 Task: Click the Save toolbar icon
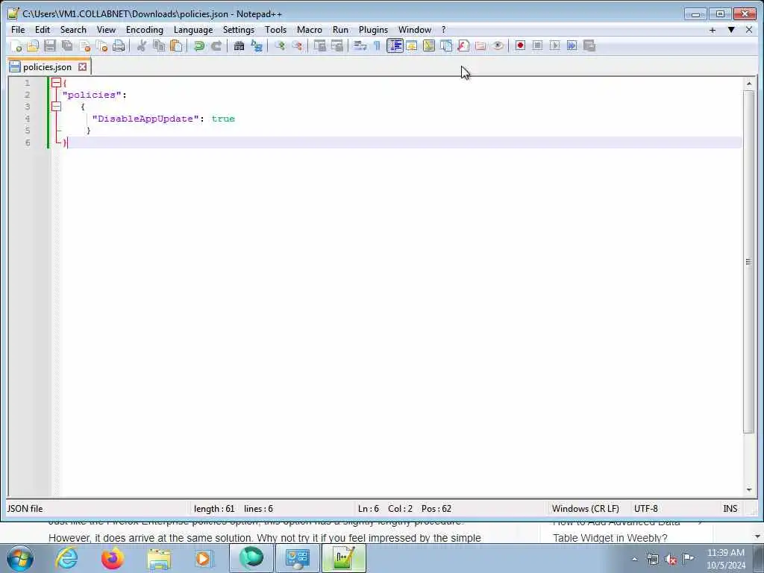50,46
